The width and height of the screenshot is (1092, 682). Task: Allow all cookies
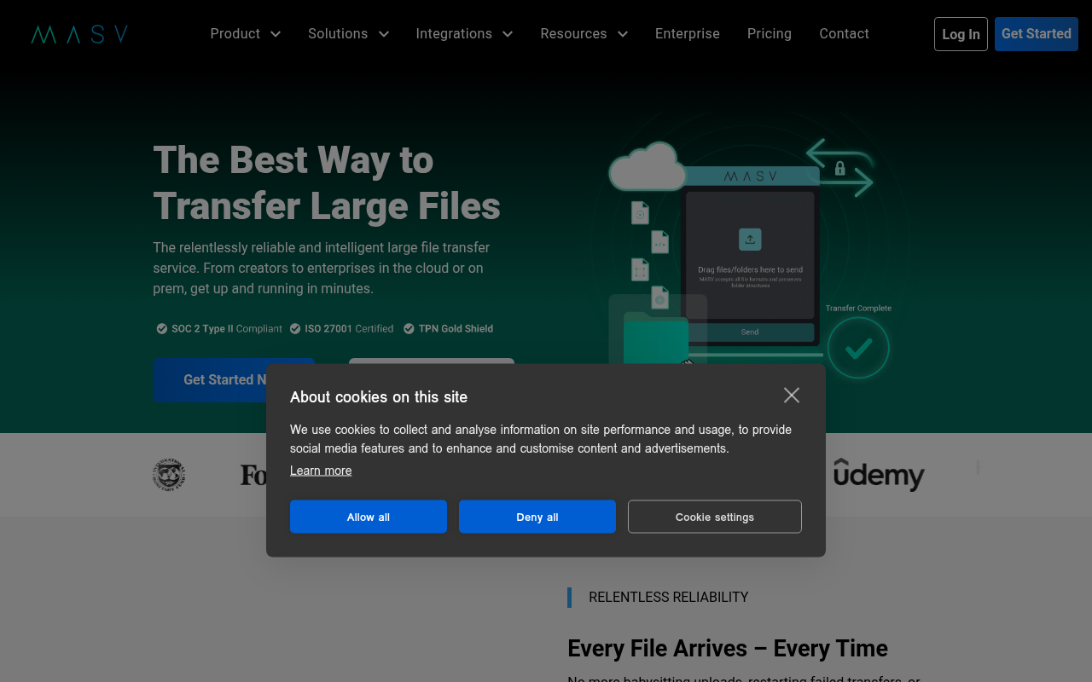click(369, 517)
